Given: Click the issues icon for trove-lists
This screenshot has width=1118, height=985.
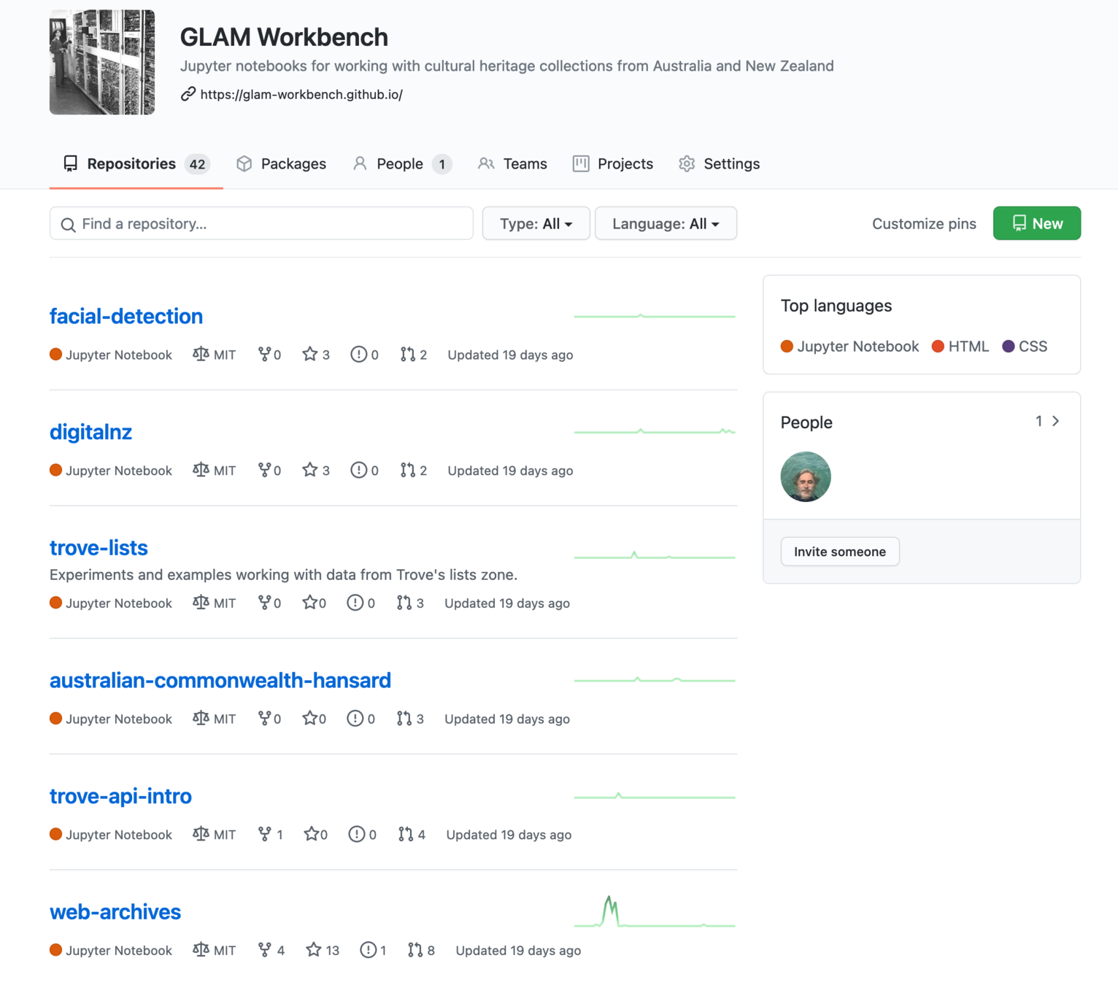Looking at the screenshot, I should 355,603.
